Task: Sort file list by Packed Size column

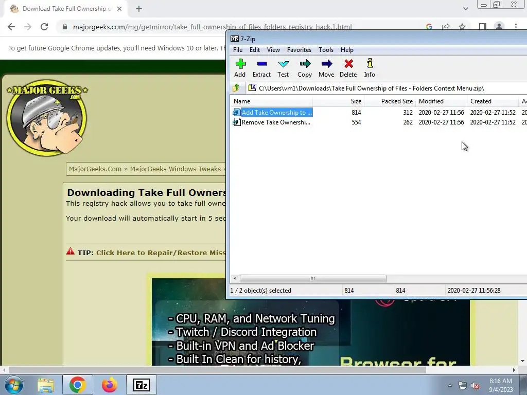Action: click(x=390, y=101)
